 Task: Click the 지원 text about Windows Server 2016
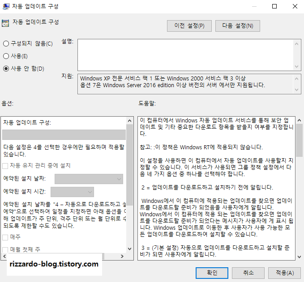coord(172,85)
